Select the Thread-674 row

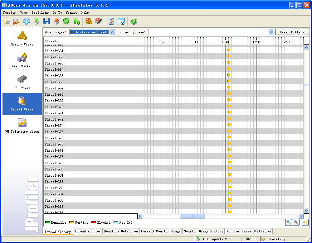click(x=173, y=125)
